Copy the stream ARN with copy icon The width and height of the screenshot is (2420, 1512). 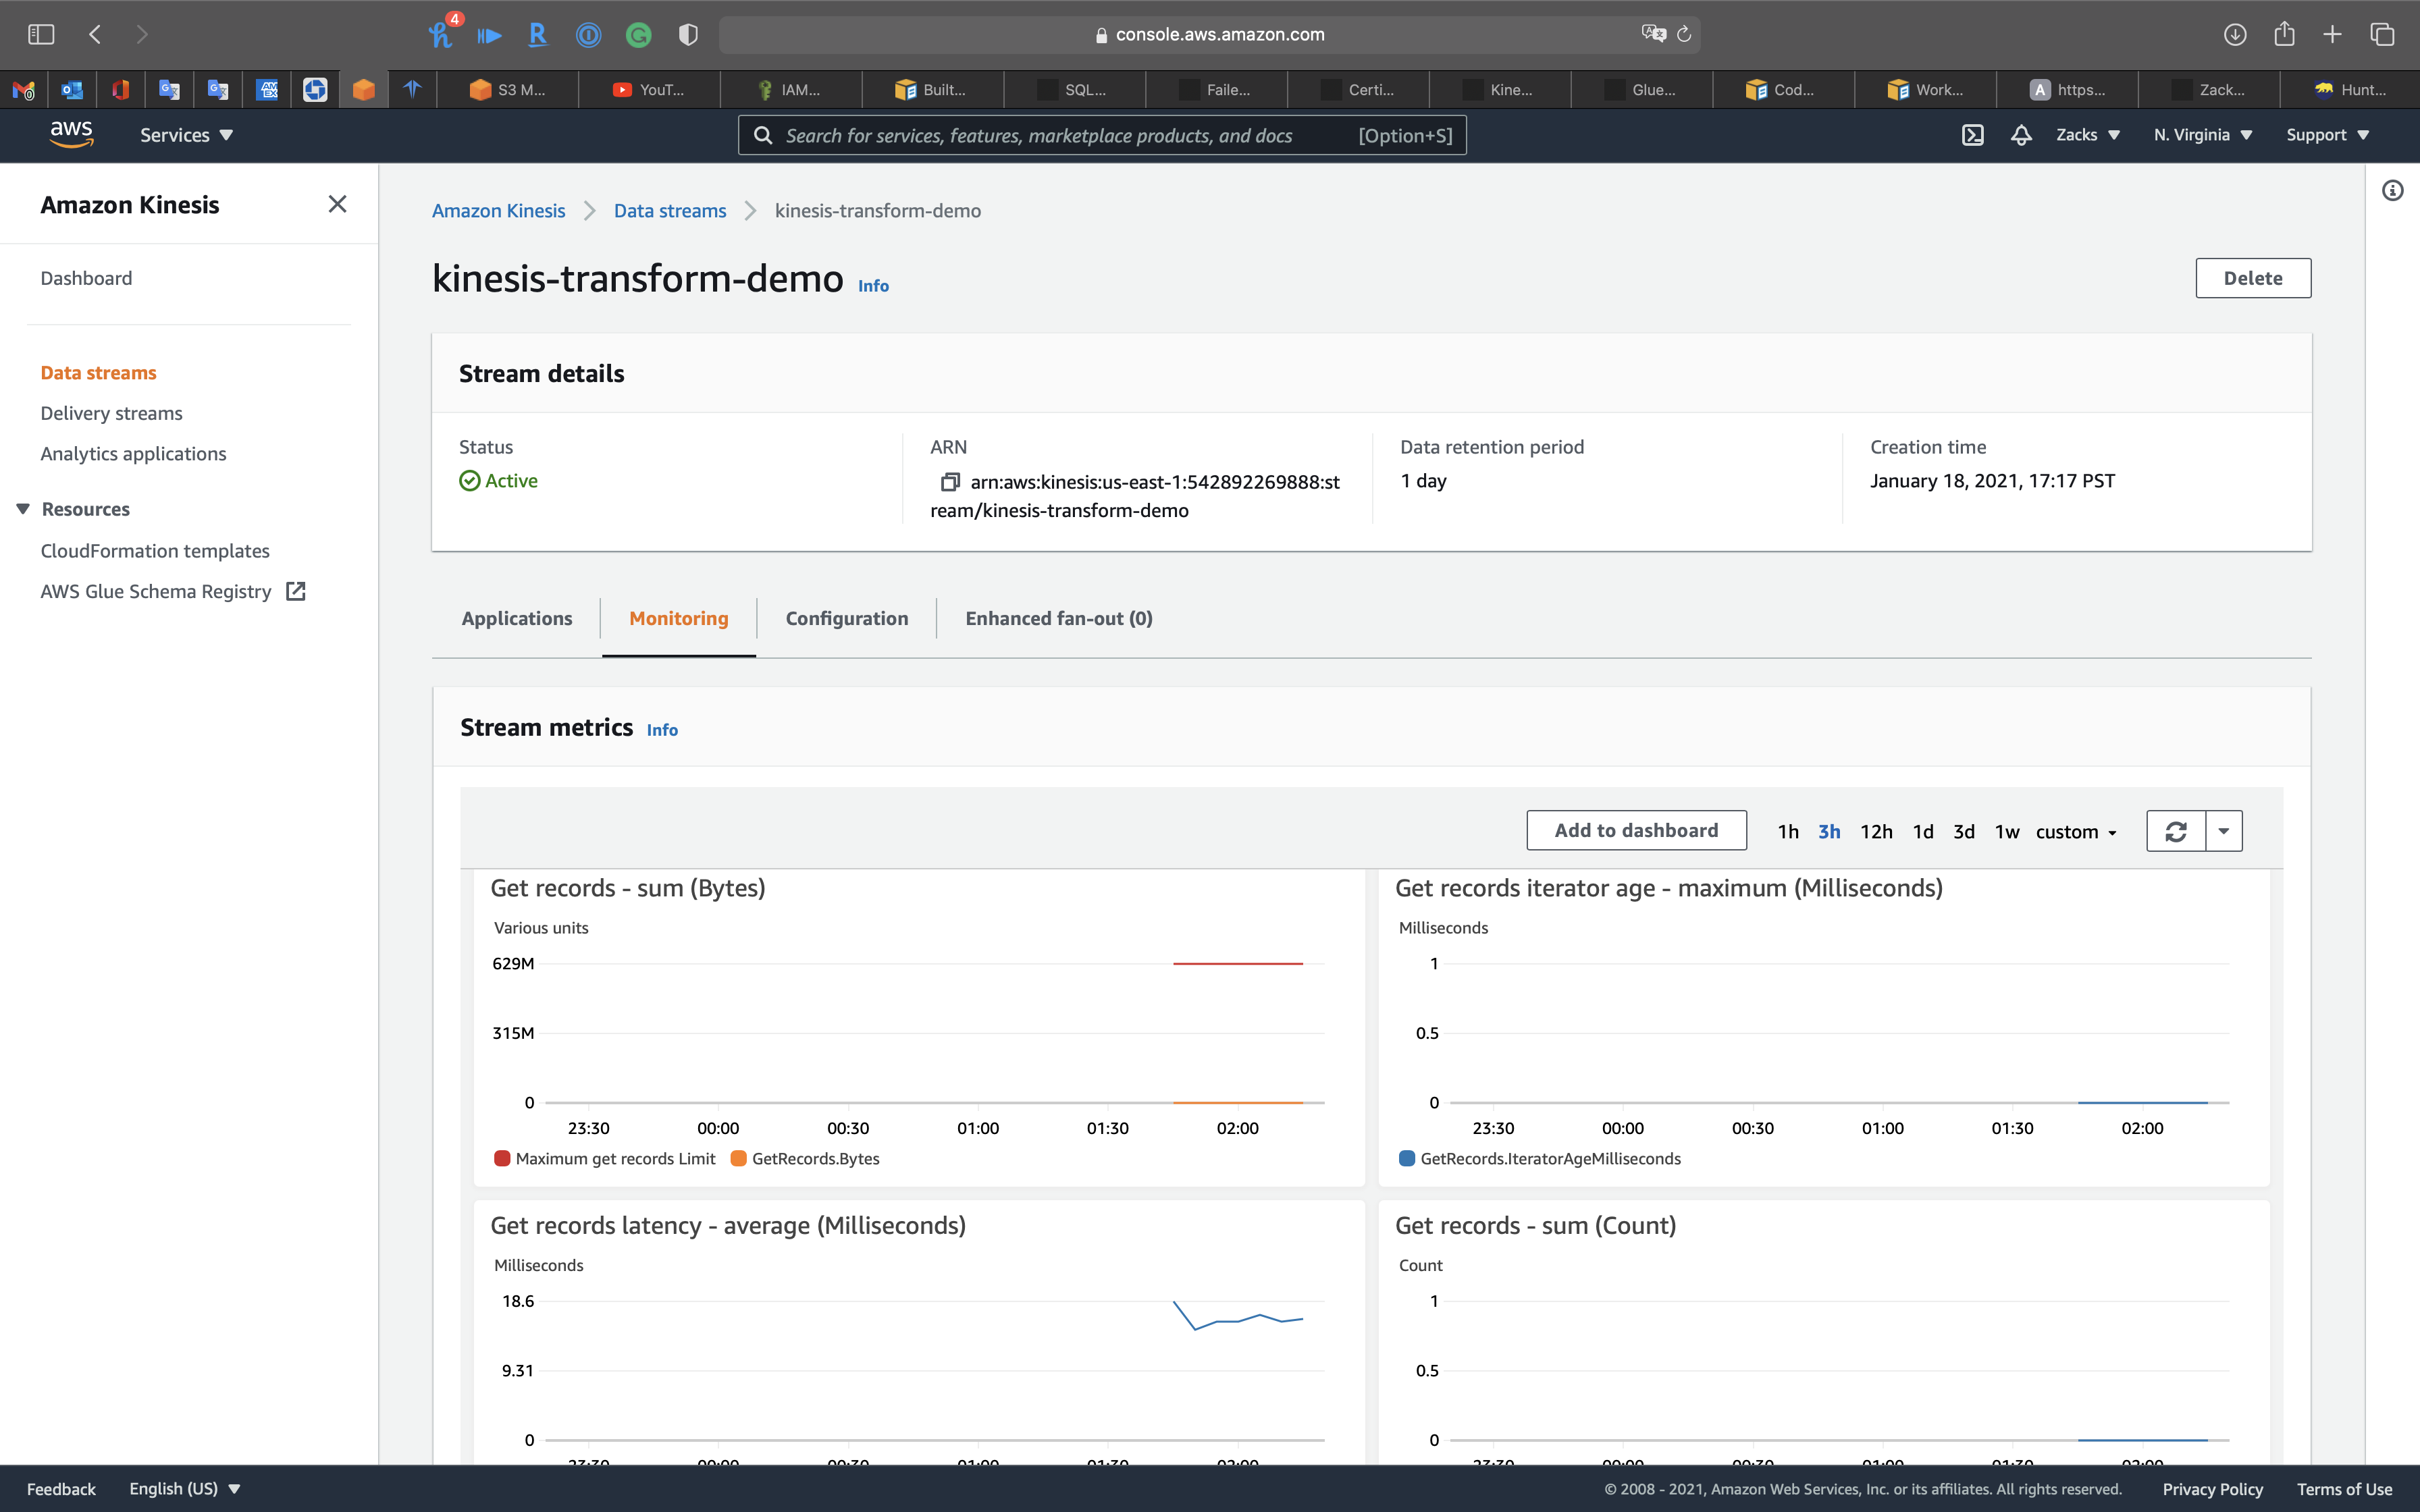click(x=949, y=482)
